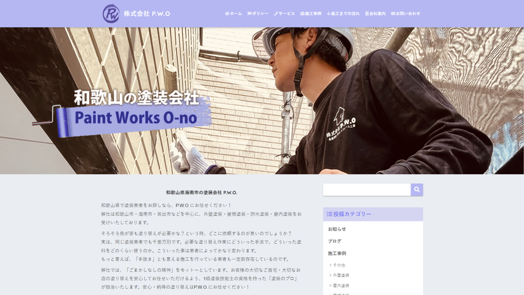The height and width of the screenshot is (295, 524).
Task: Click the magnifying glass search button
Action: click(416, 190)
